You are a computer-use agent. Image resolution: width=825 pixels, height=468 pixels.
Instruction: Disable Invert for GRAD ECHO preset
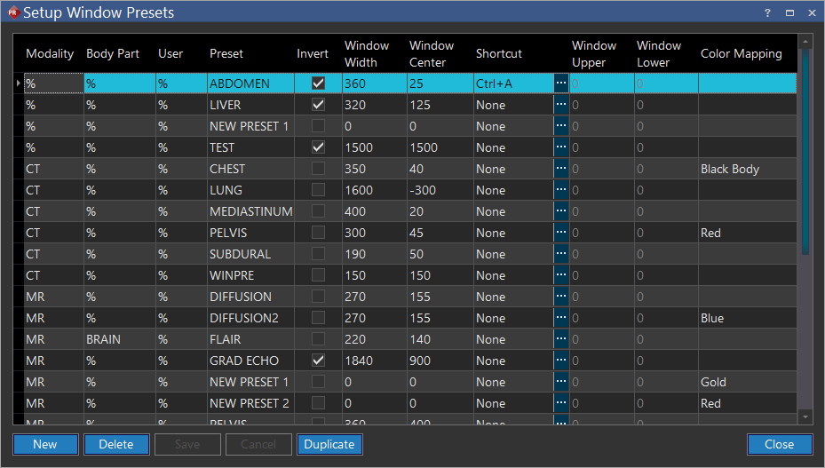point(318,361)
